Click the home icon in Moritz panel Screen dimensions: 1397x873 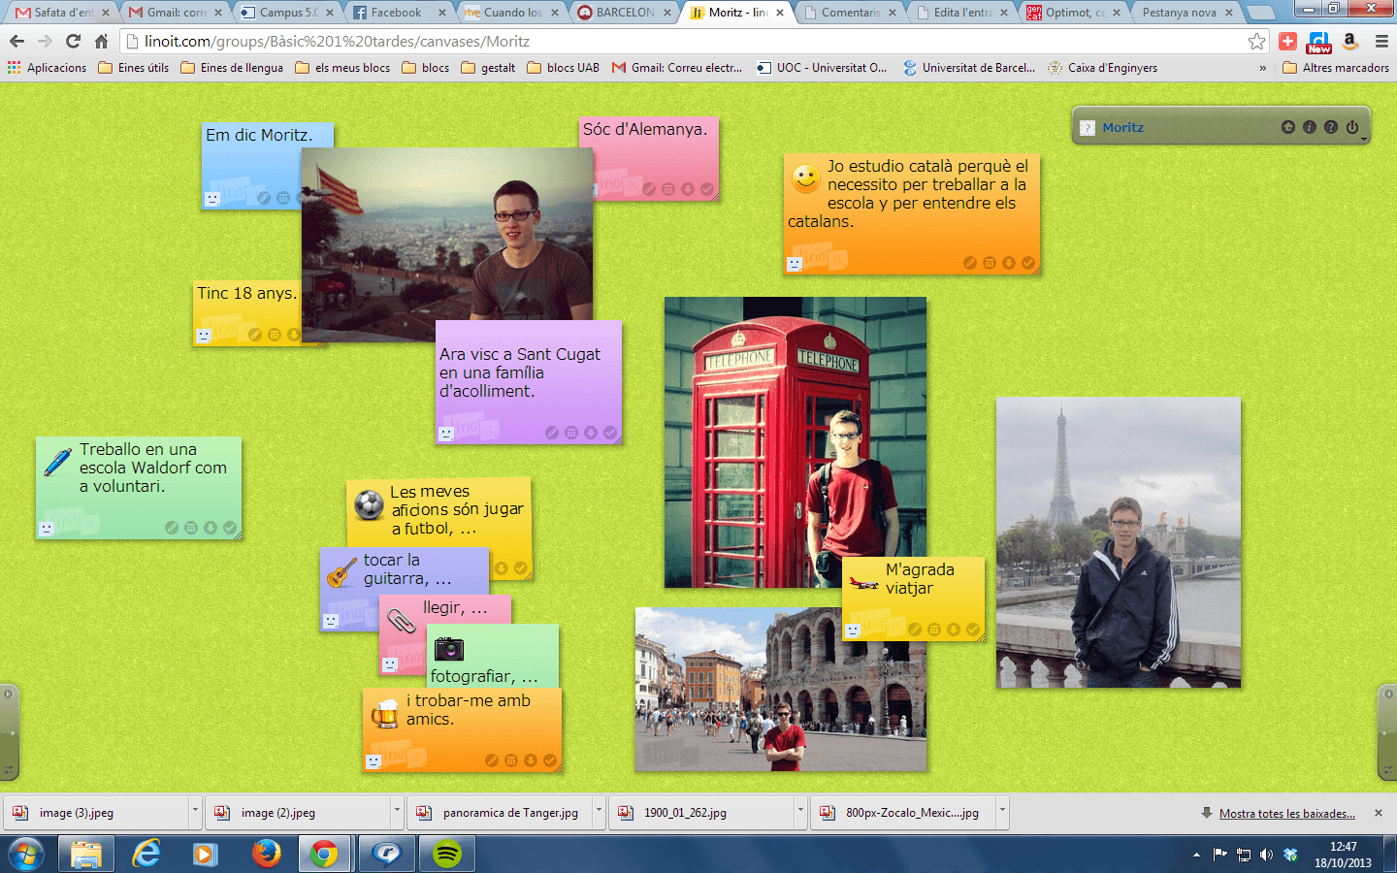(x=1287, y=127)
